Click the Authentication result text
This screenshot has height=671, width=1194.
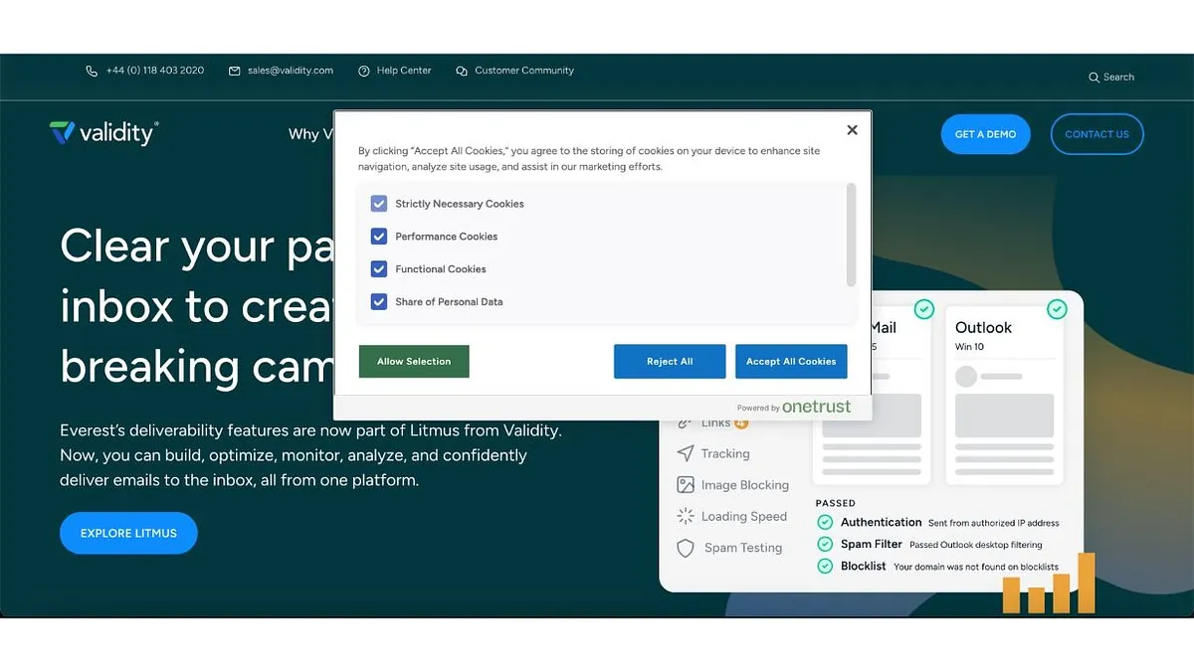coord(950,523)
